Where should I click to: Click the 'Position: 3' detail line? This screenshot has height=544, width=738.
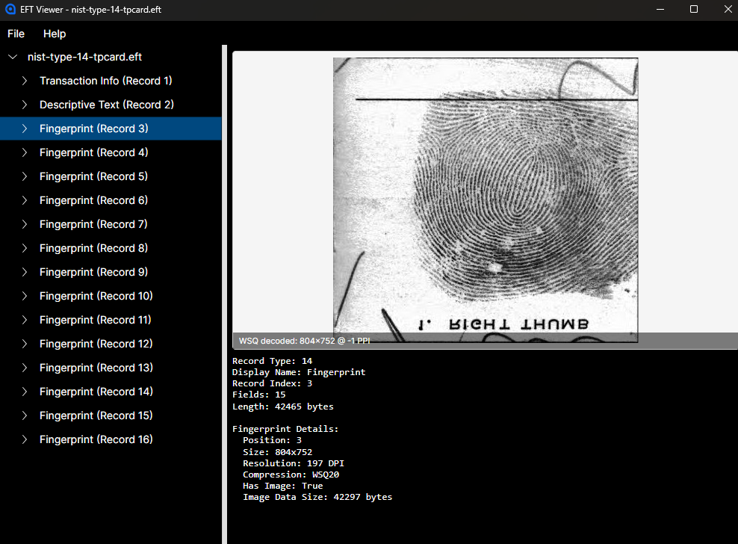coord(272,440)
